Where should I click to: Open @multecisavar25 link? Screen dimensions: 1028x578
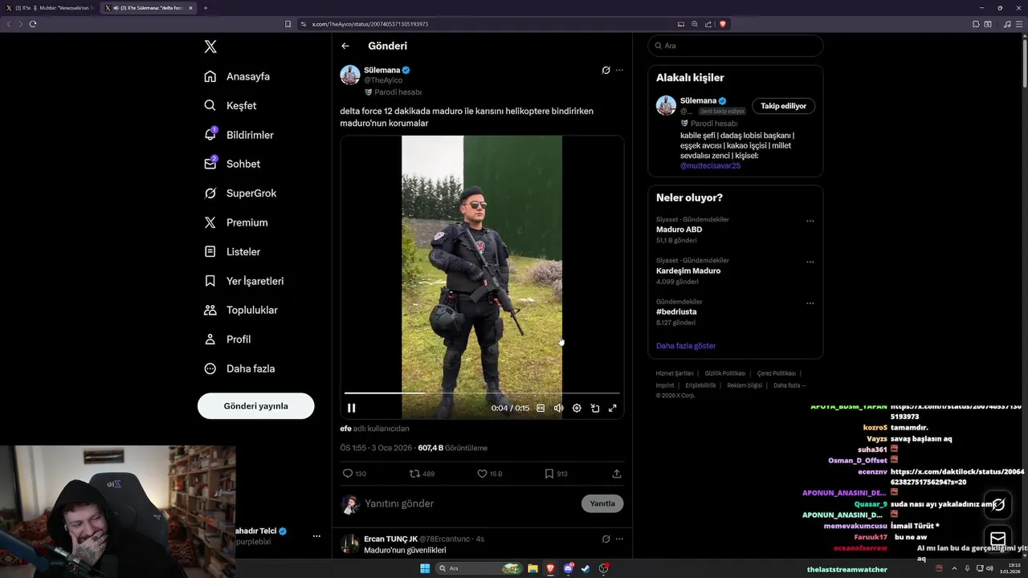[x=710, y=165]
